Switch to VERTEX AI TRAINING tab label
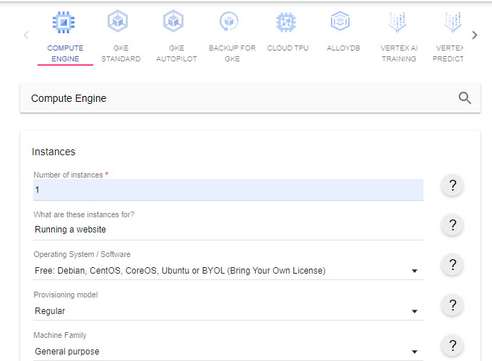Image resolution: width=492 pixels, height=361 pixels. (x=399, y=53)
